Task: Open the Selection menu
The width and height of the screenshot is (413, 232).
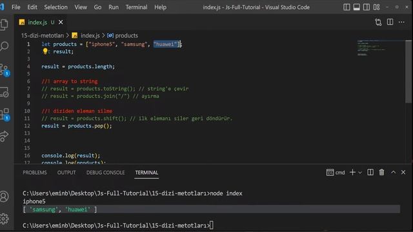Action: point(56,7)
